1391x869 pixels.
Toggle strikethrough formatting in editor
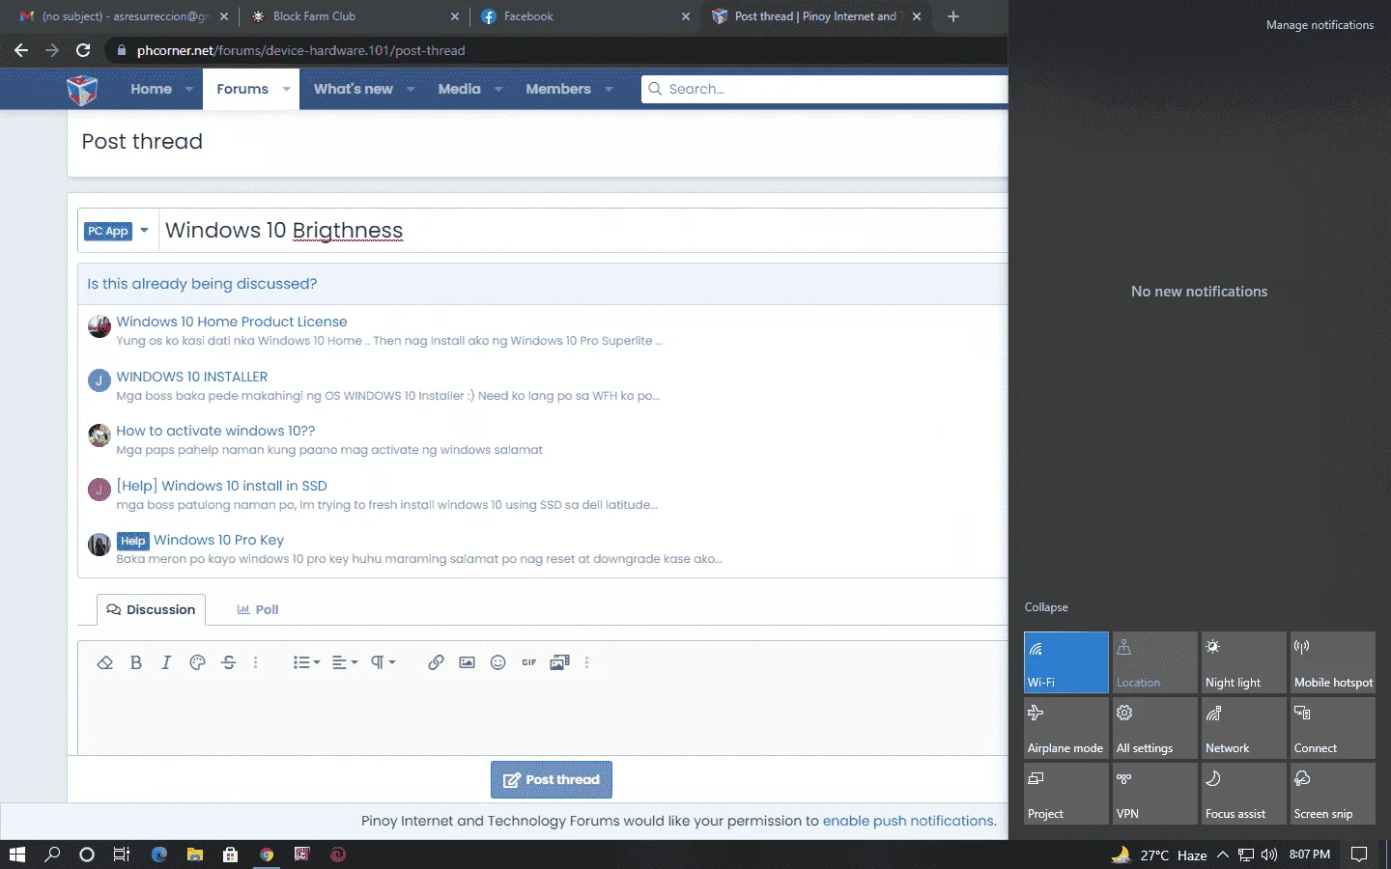228,662
